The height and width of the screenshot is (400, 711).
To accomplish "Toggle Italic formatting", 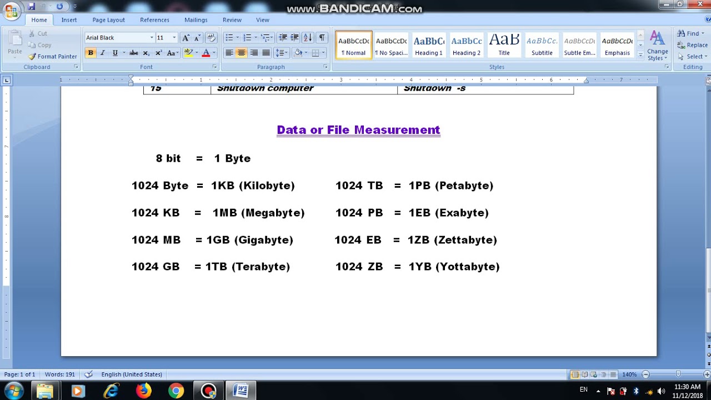I will pos(102,53).
